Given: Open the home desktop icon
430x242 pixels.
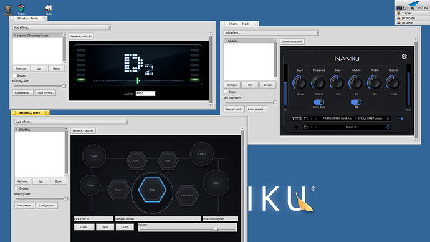Looking at the screenshot, I should point(8,10).
